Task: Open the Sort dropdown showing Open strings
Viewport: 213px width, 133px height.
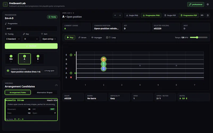Action: click(x=49, y=39)
